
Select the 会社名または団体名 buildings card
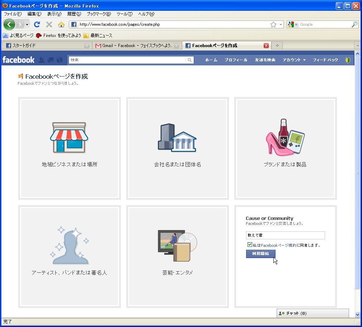[178, 148]
